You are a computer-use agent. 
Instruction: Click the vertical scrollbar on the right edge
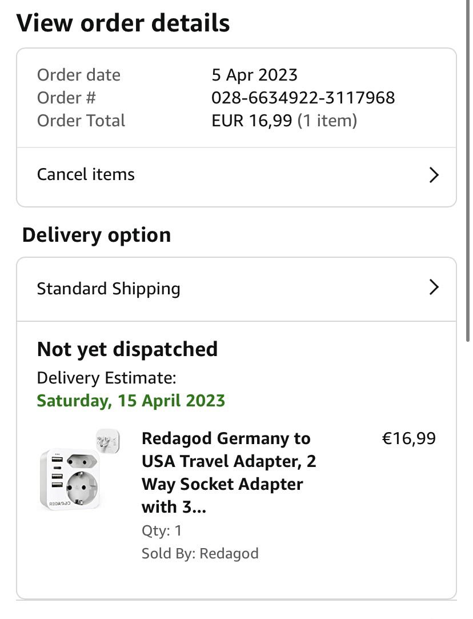(x=468, y=171)
